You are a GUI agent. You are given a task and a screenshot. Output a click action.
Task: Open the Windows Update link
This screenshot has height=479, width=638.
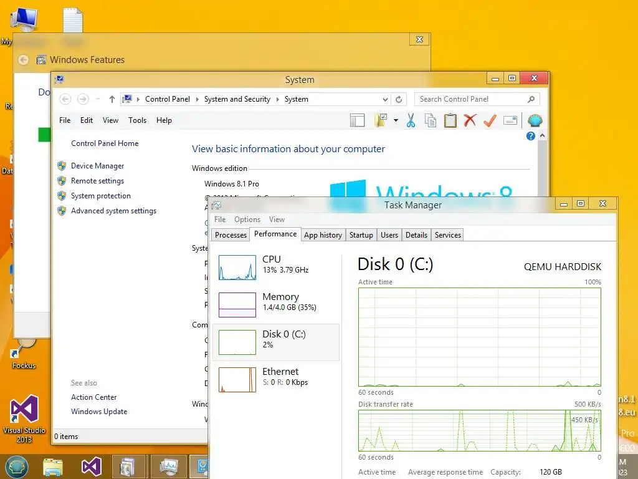point(99,412)
